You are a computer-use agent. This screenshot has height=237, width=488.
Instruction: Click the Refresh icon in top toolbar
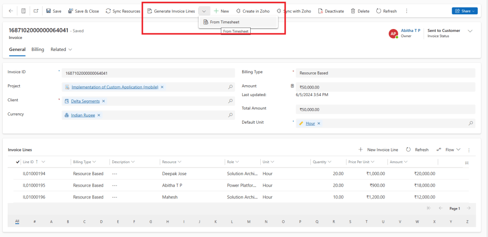(379, 11)
